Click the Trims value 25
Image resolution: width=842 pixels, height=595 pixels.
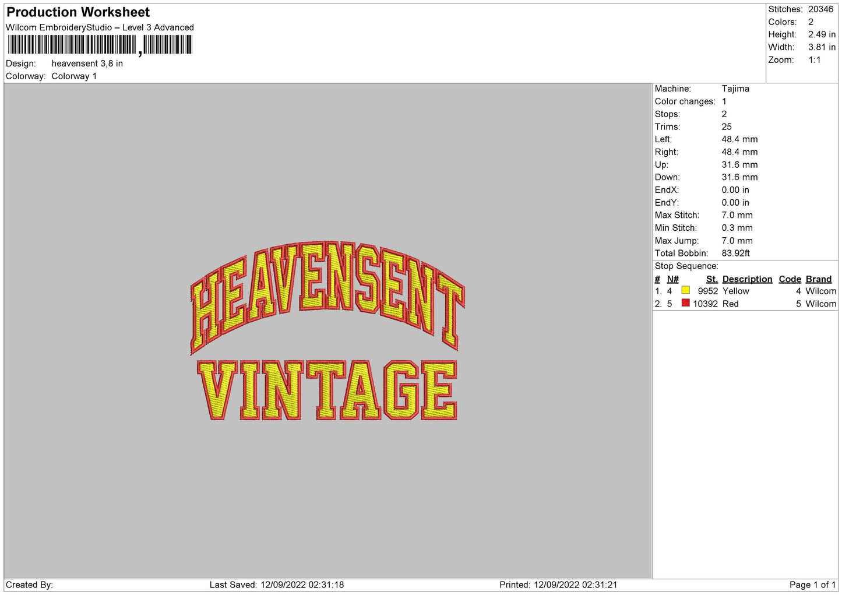click(x=727, y=126)
